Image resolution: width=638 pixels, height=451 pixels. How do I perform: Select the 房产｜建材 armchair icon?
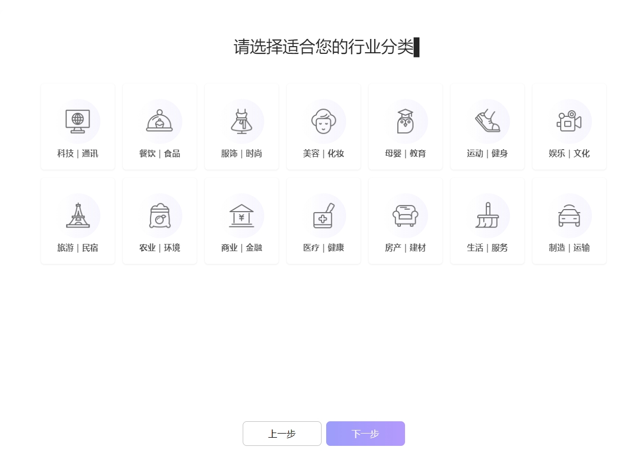point(406,216)
